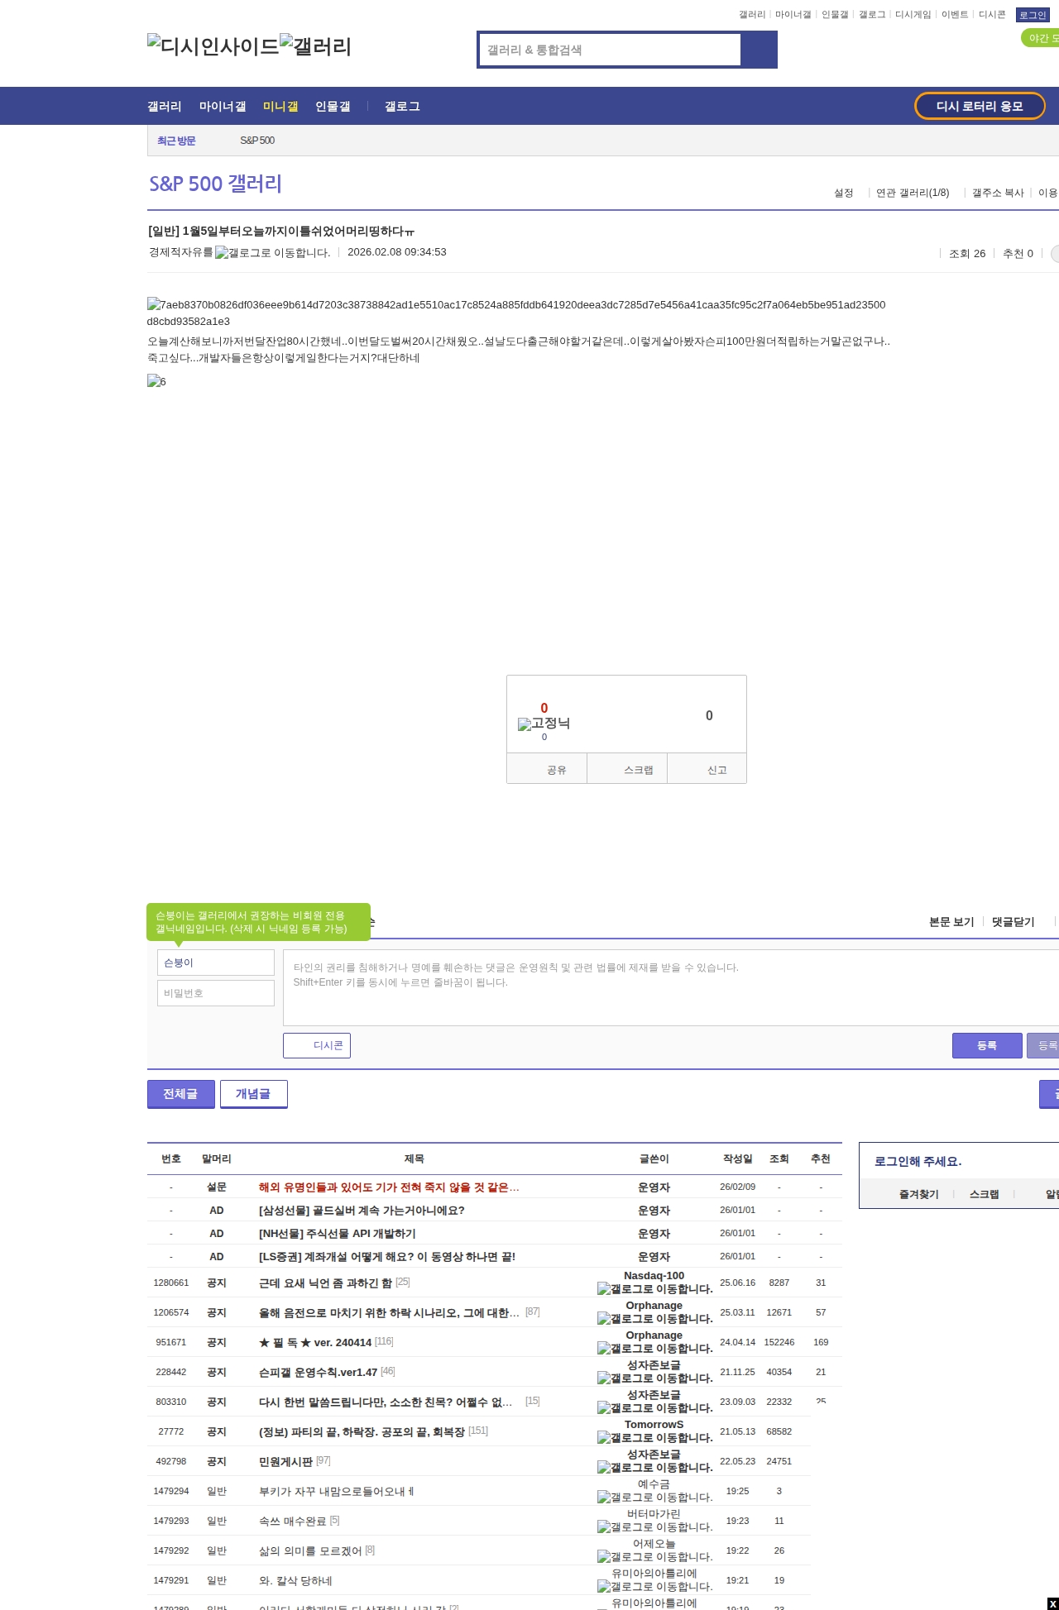Open the 갤러리 logo image beside 디시인사이드

(315, 46)
